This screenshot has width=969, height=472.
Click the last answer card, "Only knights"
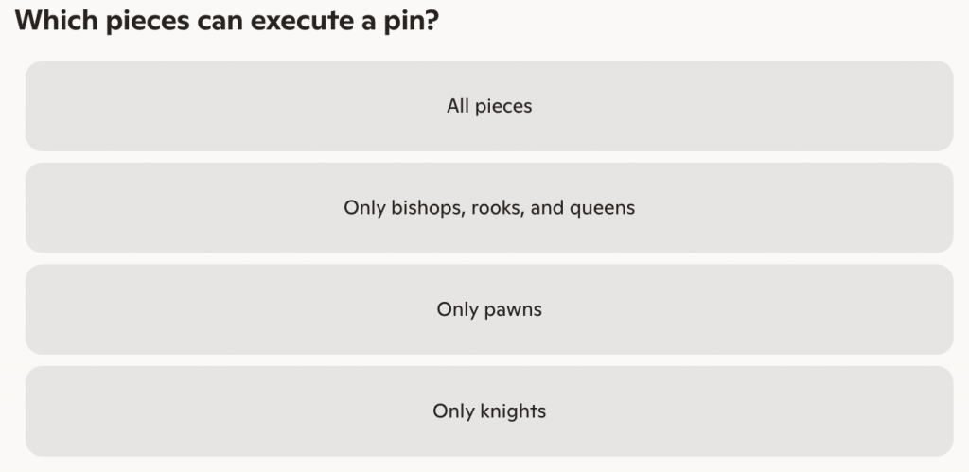[489, 411]
